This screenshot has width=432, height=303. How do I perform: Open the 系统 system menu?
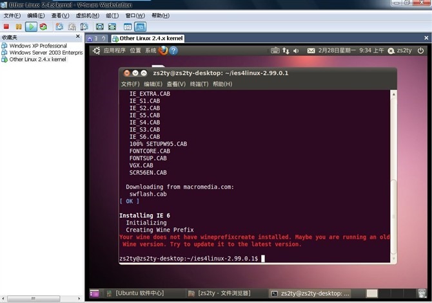point(151,51)
